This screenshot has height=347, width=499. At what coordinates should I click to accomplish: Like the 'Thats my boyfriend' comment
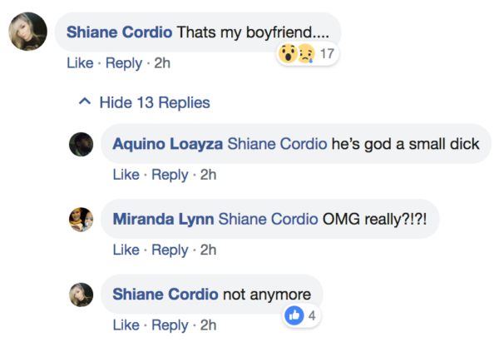pyautogui.click(x=80, y=62)
